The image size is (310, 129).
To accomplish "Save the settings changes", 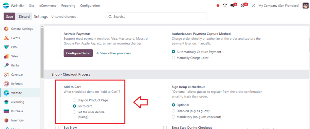I will (x=9, y=17).
